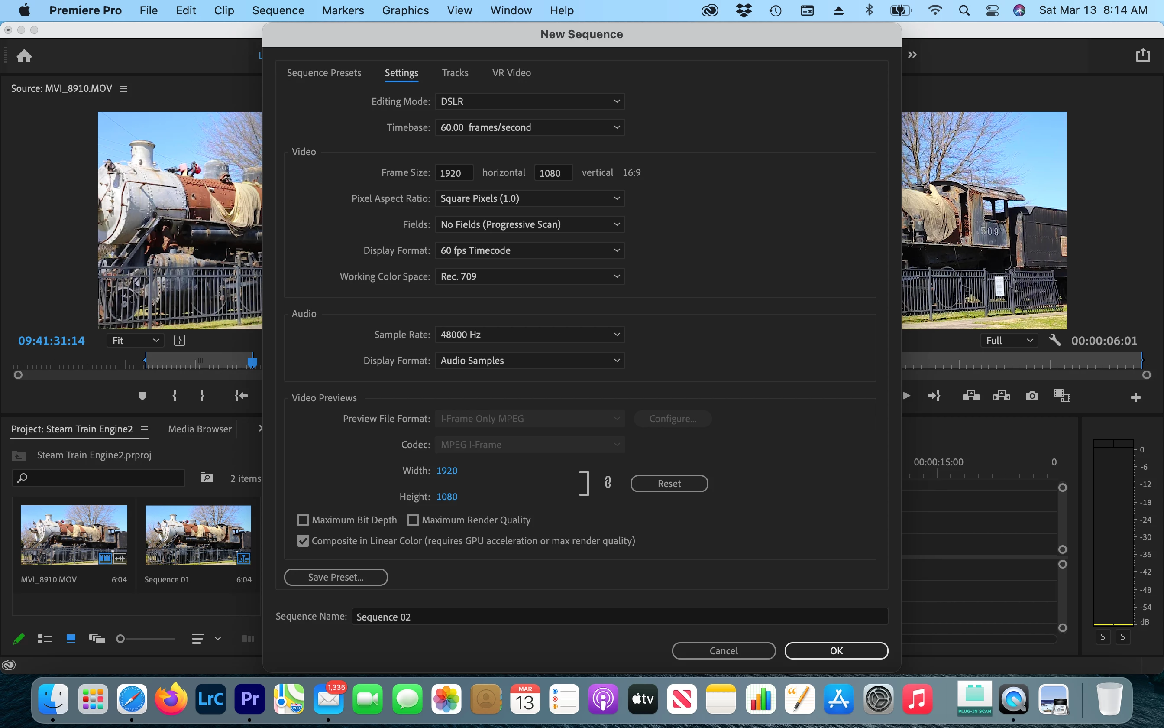Viewport: 1164px width, 728px height.
Task: Open the Sequence Presets tab
Action: pos(324,73)
